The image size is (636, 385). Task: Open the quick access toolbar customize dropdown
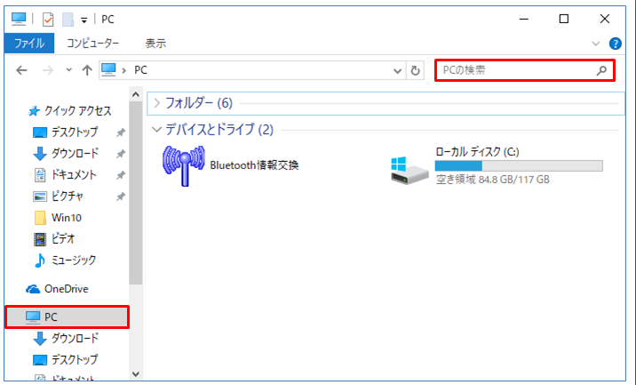coord(83,20)
